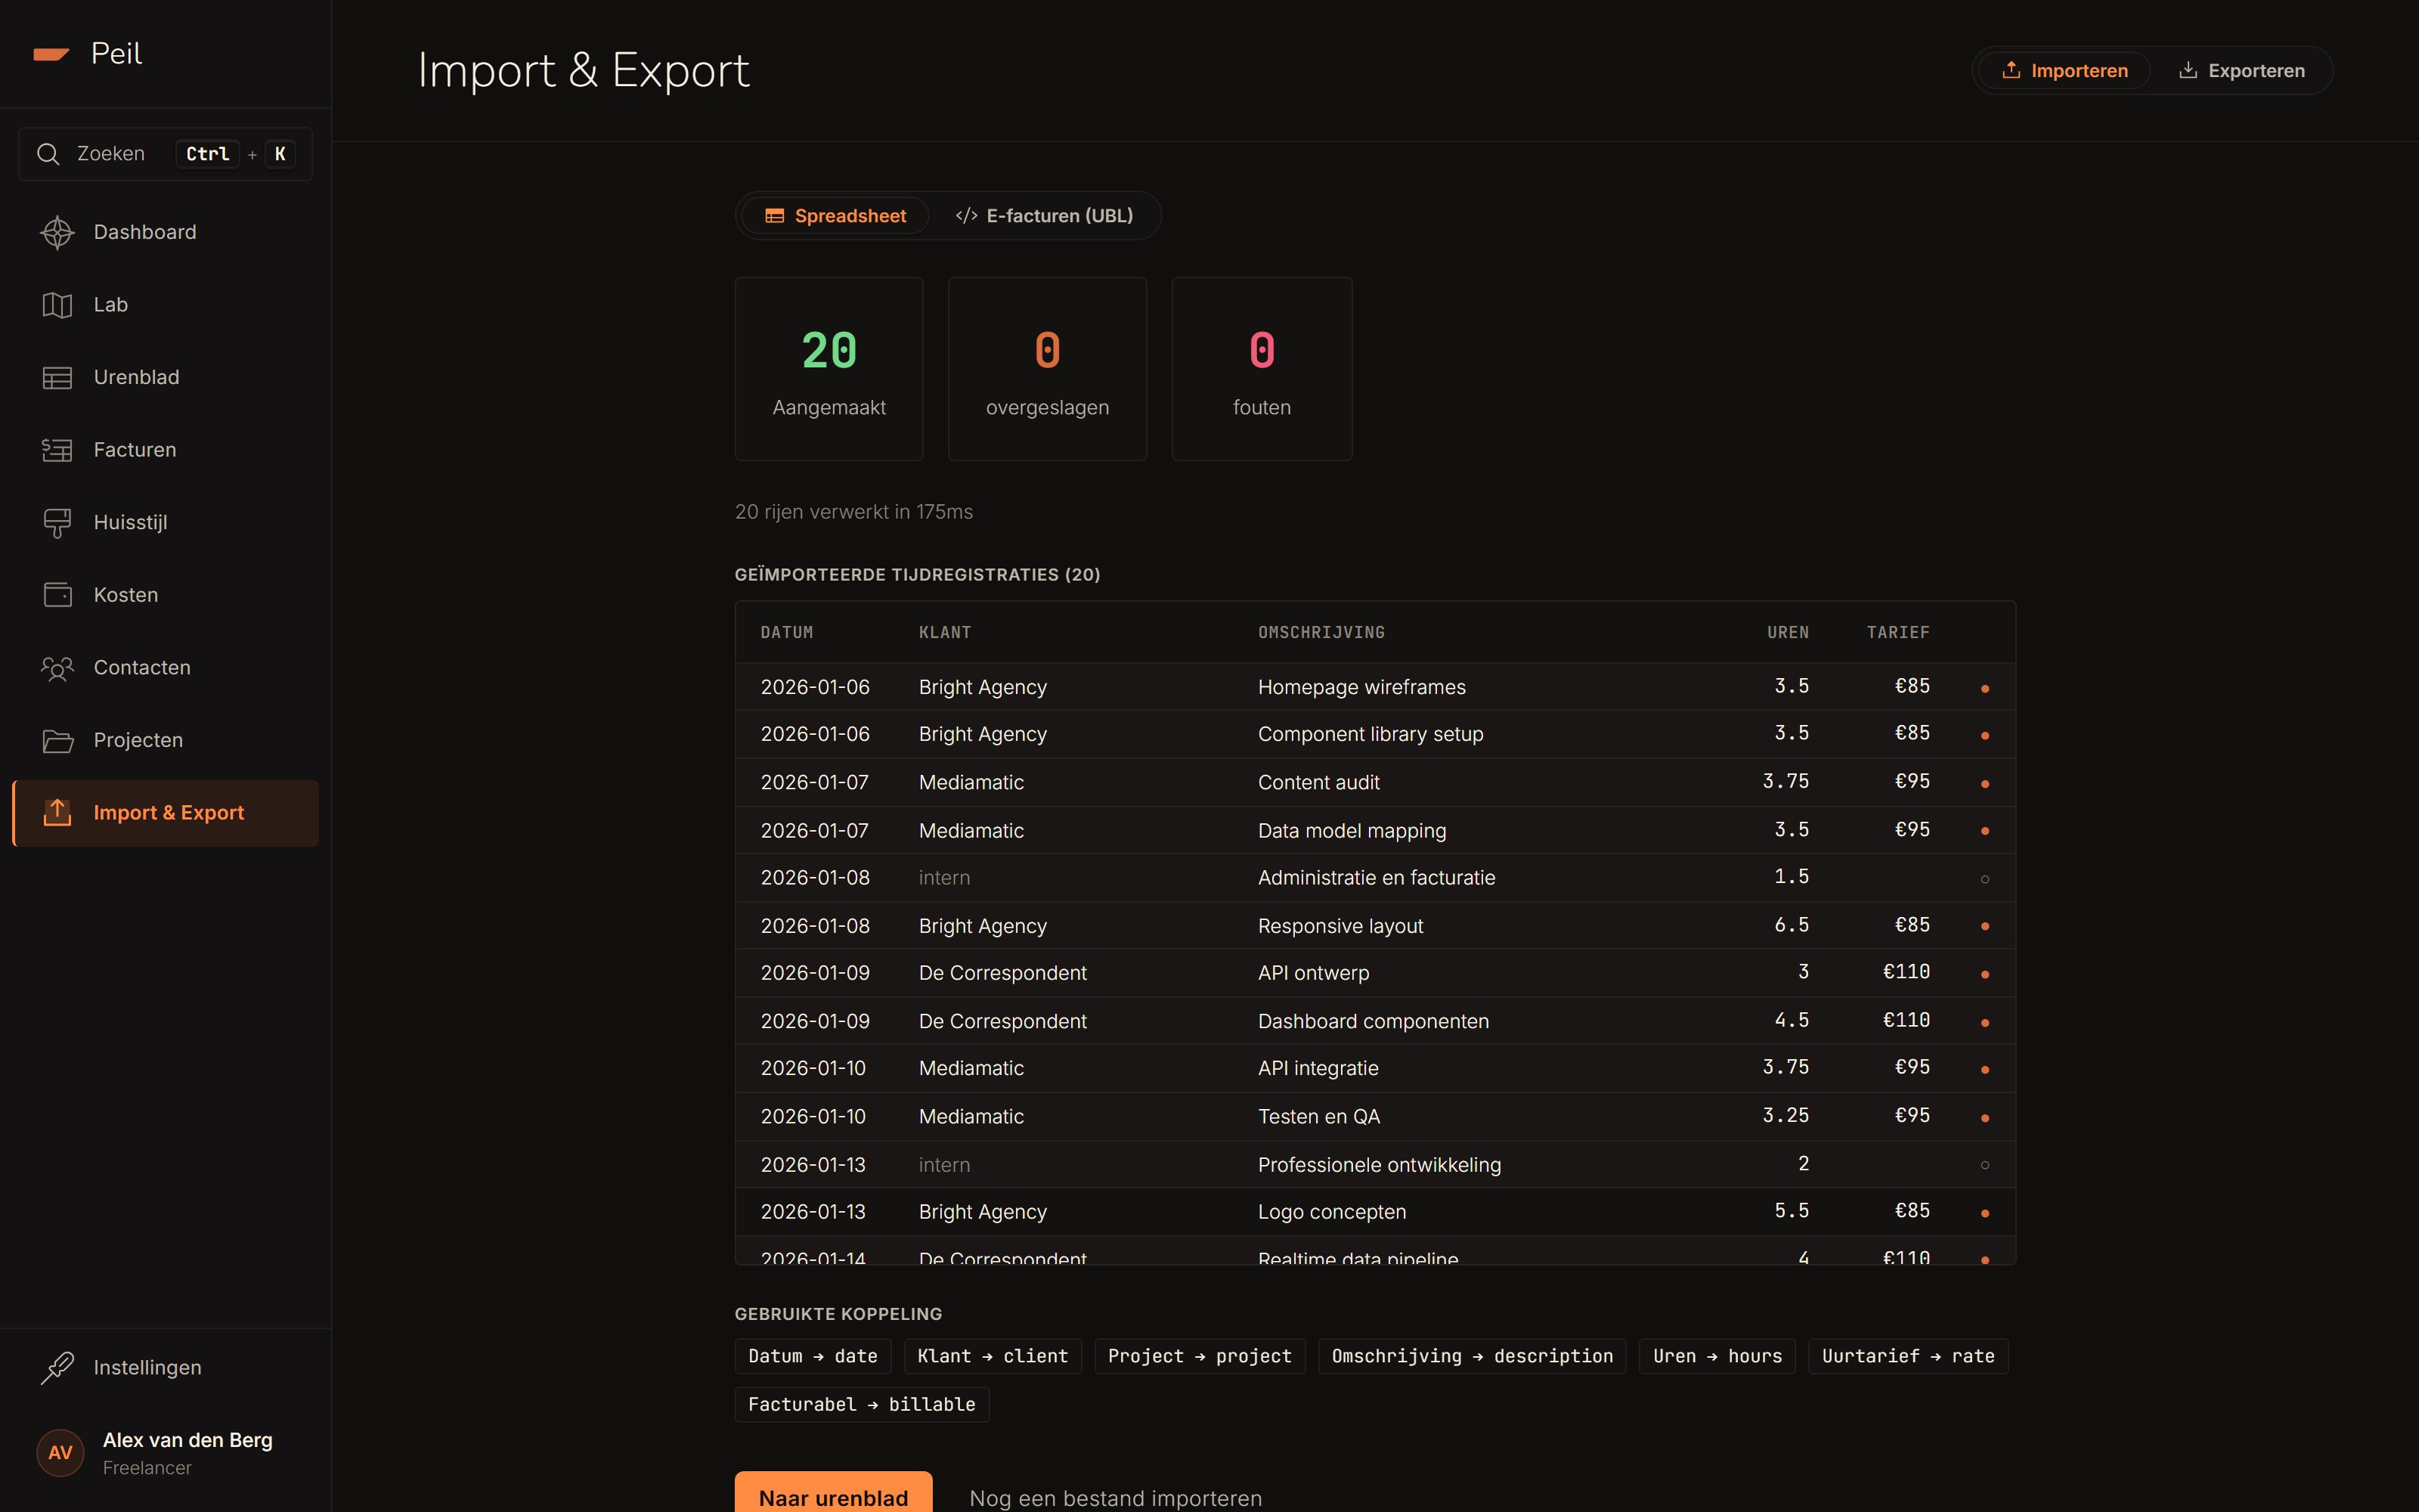Click the Huisstijl paint roller icon
The width and height of the screenshot is (2419, 1512).
(x=57, y=523)
